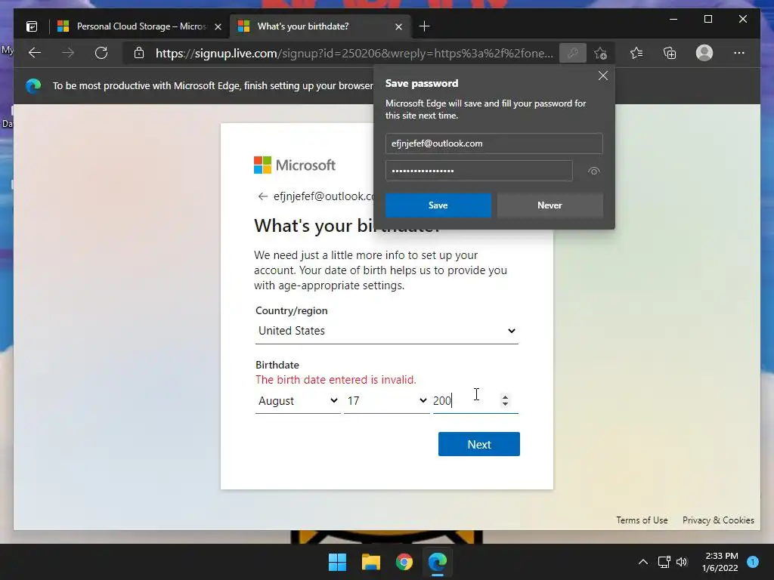Edit the username field in Save password

click(494, 143)
